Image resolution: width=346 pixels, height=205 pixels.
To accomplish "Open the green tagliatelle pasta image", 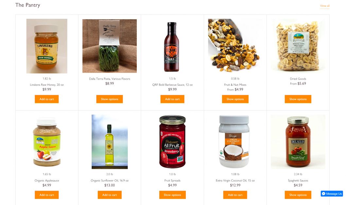I will 110,46.
